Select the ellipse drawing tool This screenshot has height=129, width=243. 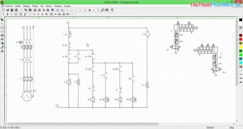click(x=2, y=31)
